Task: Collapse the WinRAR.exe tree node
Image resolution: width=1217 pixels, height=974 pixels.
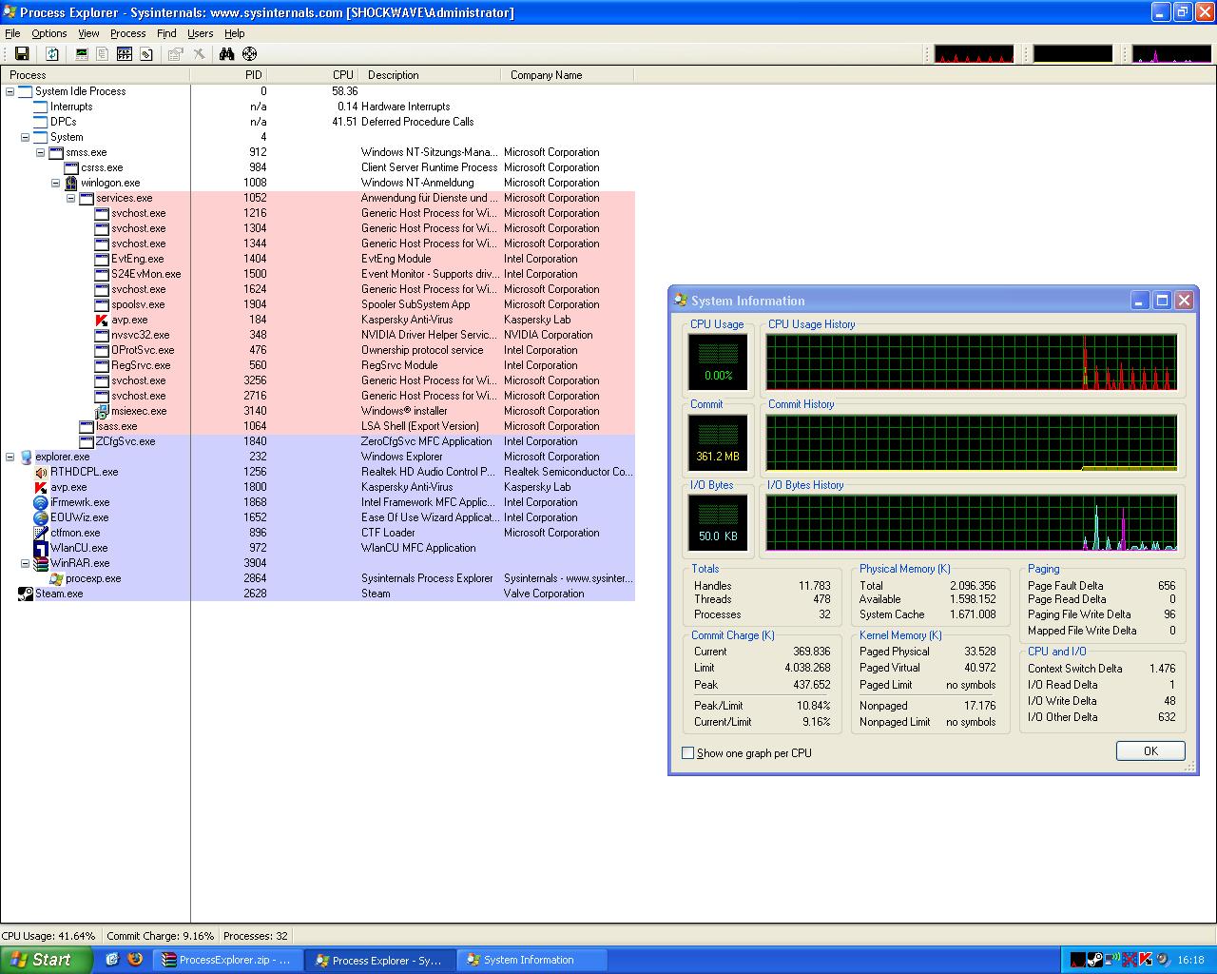Action: (x=26, y=563)
